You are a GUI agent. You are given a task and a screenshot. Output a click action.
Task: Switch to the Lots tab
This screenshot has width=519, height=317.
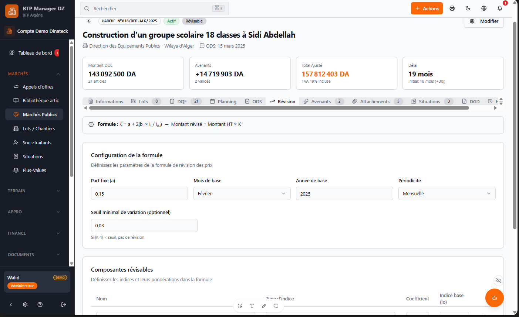click(x=146, y=101)
